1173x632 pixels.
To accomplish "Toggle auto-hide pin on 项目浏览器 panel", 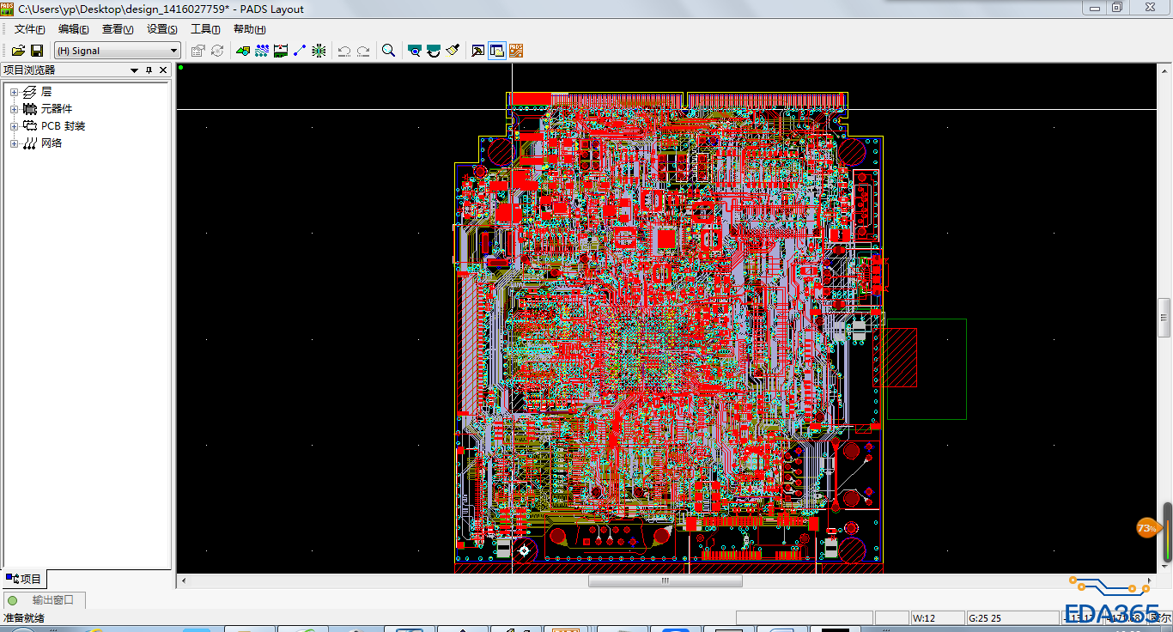I will point(149,70).
